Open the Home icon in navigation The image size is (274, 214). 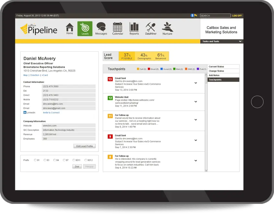69,29
